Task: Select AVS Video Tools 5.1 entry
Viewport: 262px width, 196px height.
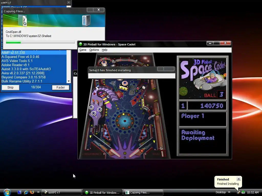Action: pos(34,61)
